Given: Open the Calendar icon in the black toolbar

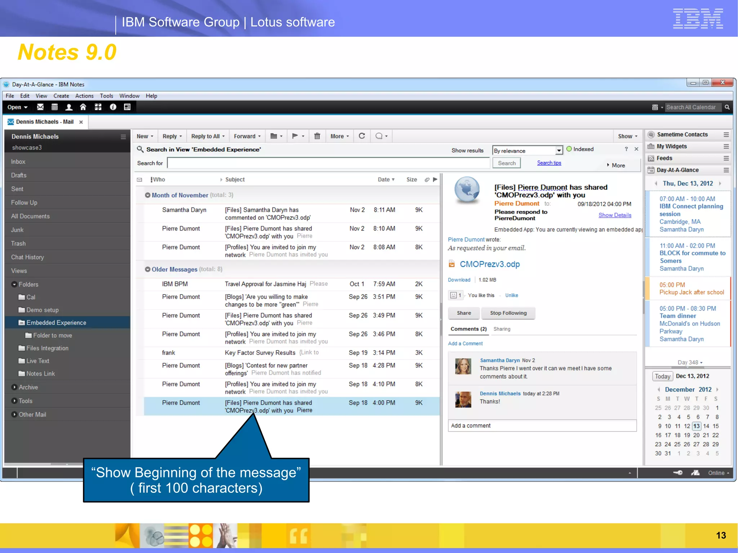Looking at the screenshot, I should pyautogui.click(x=55, y=107).
